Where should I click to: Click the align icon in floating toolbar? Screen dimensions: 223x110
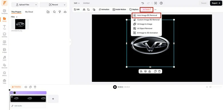click(x=141, y=71)
